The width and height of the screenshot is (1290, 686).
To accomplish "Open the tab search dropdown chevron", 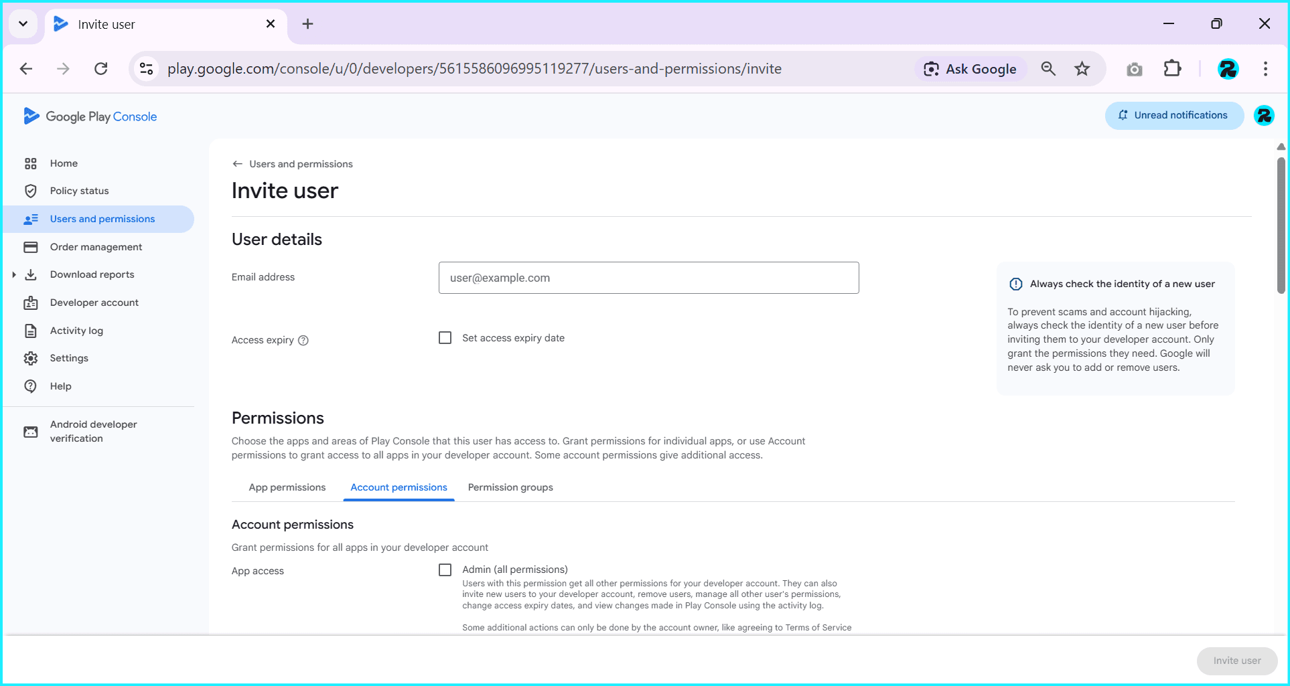I will [x=23, y=24].
